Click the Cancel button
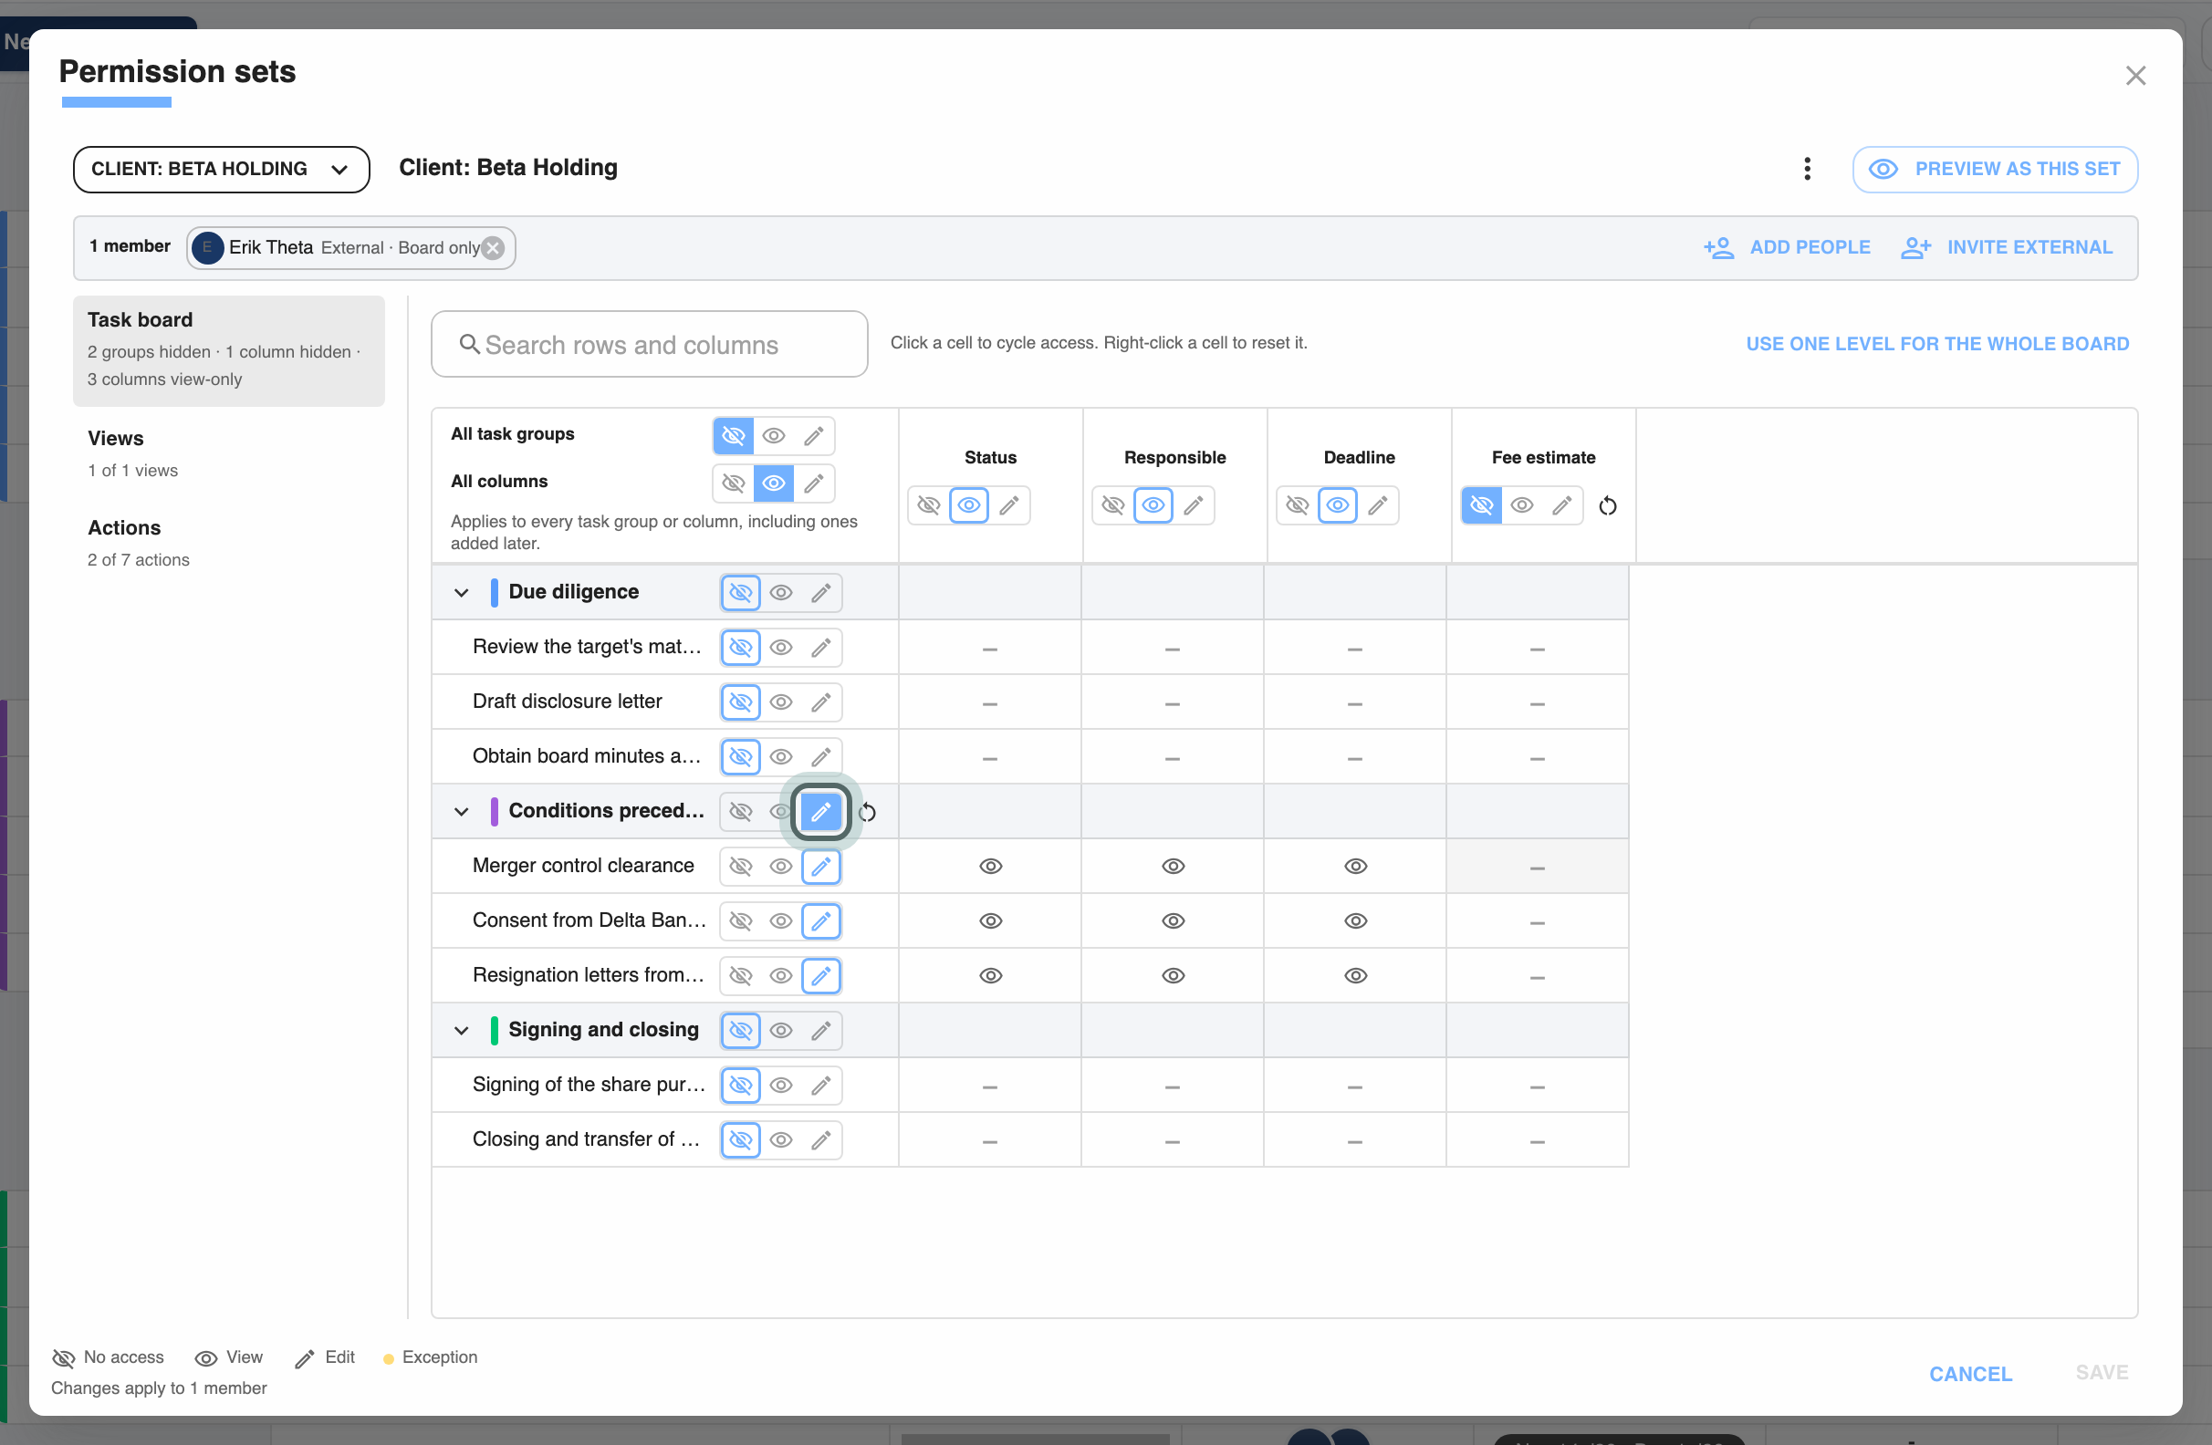 [1970, 1374]
